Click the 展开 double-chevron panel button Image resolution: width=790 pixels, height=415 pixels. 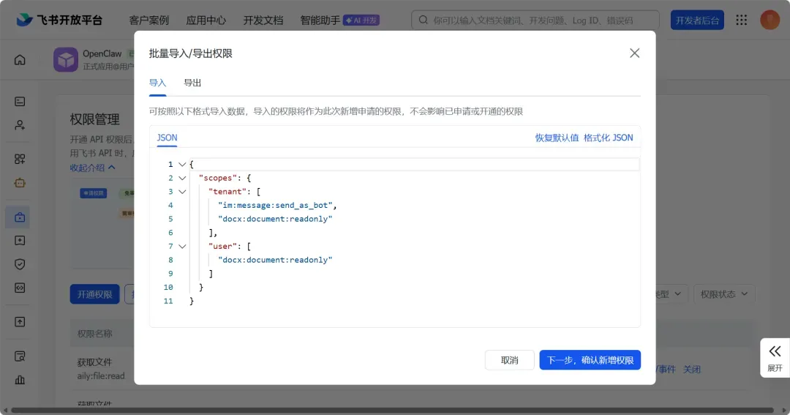coord(775,357)
